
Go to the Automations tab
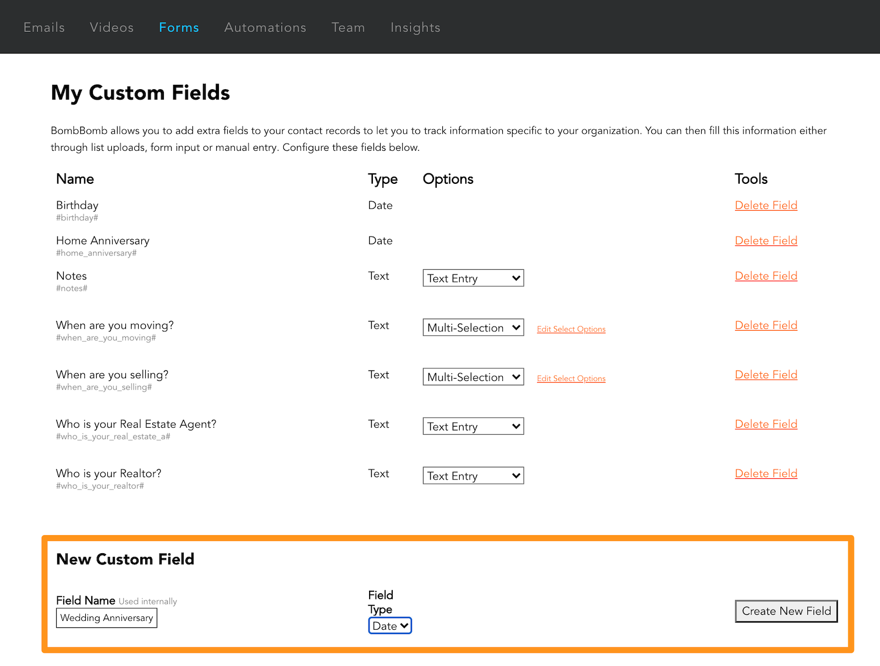click(265, 28)
